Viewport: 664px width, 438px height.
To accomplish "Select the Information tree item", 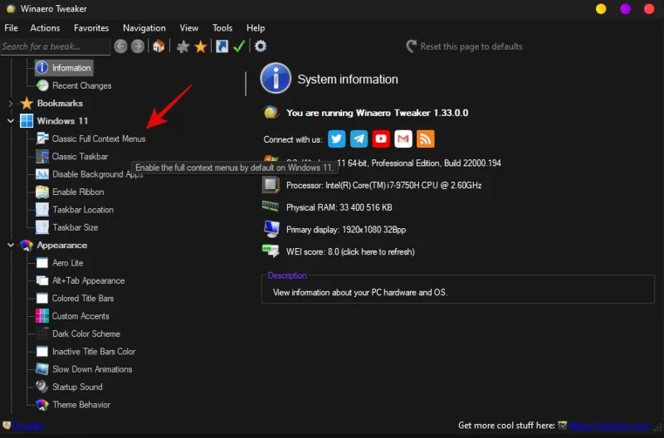I will click(x=64, y=68).
